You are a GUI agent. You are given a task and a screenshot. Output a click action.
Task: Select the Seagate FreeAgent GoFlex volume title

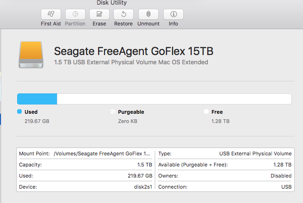(133, 51)
